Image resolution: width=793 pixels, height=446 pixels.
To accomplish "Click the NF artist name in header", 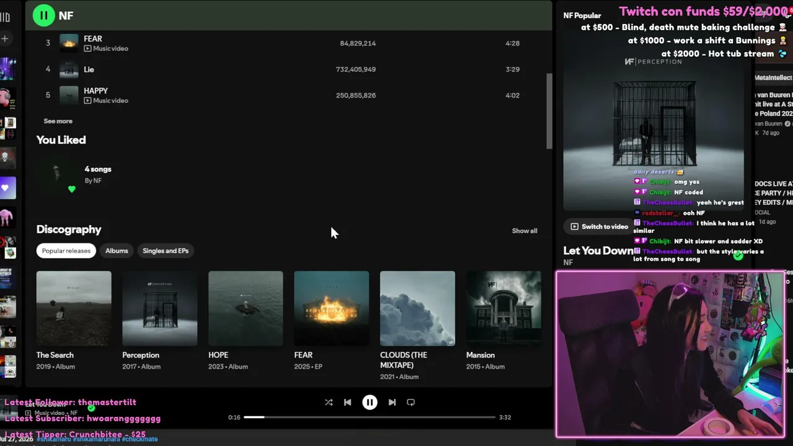I will click(66, 16).
